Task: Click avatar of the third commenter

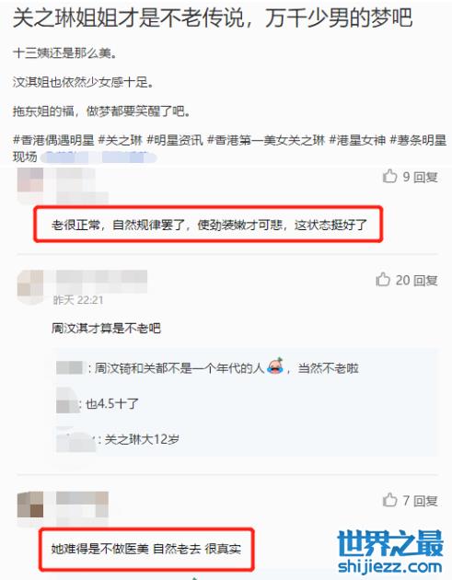Action: 30,506
